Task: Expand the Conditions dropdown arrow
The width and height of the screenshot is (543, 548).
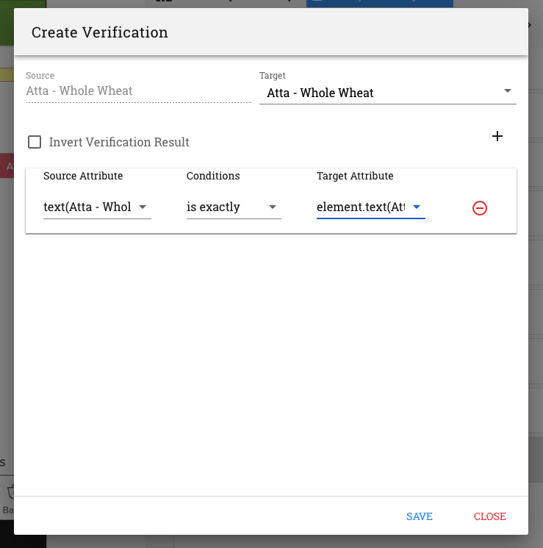Action: (273, 207)
